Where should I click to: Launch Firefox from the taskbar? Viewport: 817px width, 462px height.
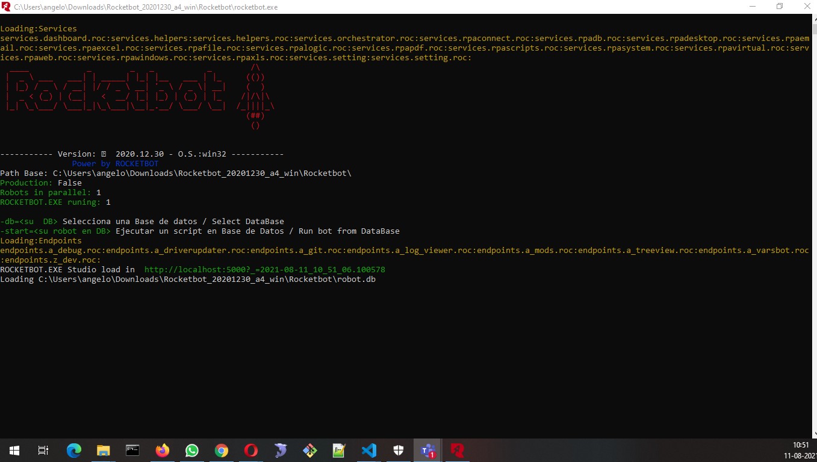point(163,450)
